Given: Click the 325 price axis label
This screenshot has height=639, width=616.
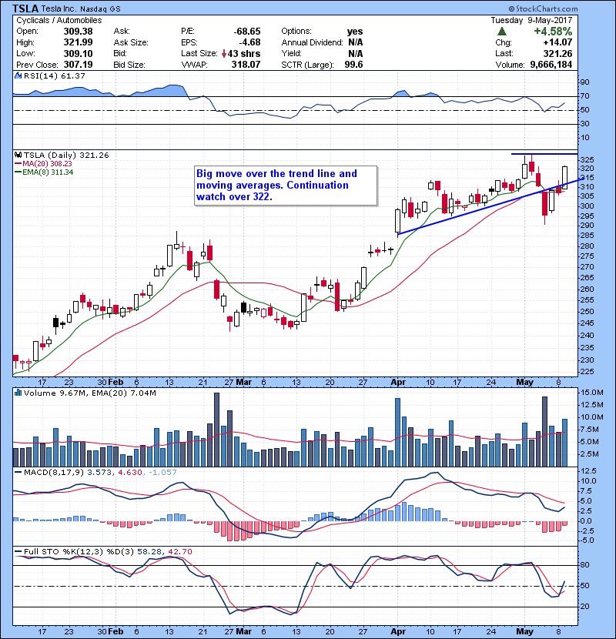Looking at the screenshot, I should pos(587,159).
